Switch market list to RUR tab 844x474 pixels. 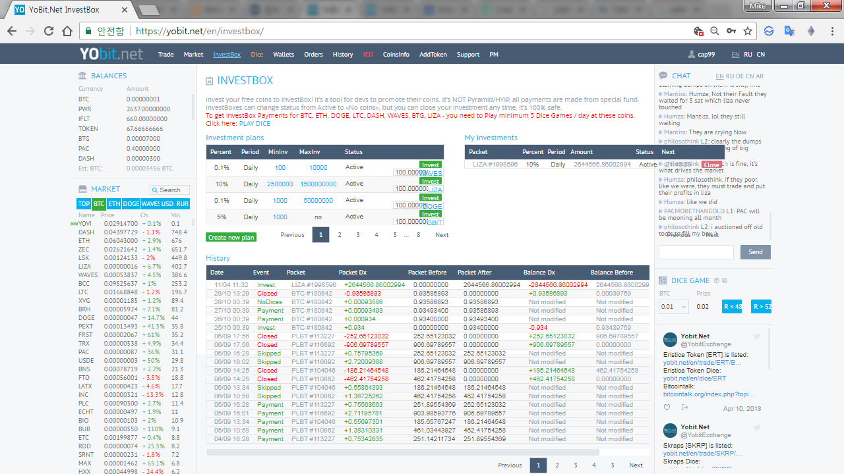tap(183, 204)
